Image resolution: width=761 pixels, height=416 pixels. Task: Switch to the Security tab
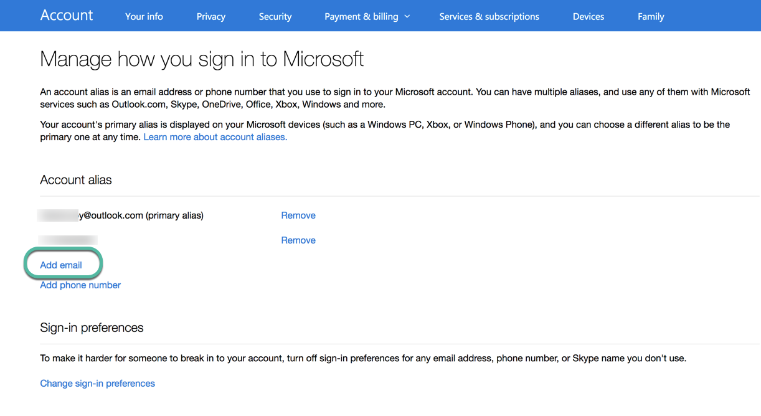coord(275,17)
